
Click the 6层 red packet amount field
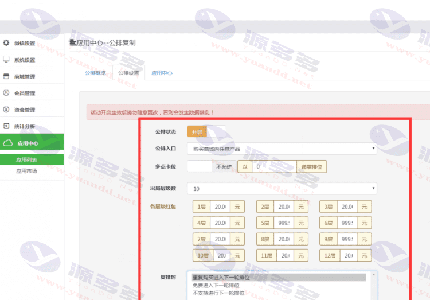tap(347, 223)
